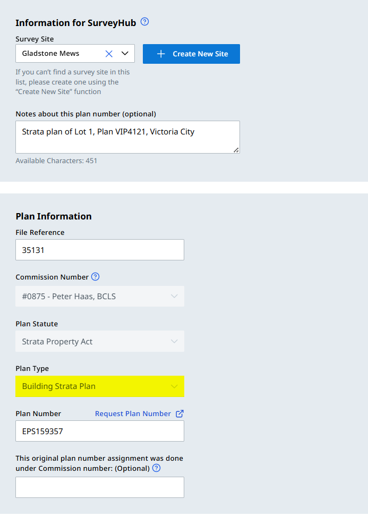The height and width of the screenshot is (516, 368).
Task: Click the resize handle of the notes box
Action: coord(236,150)
